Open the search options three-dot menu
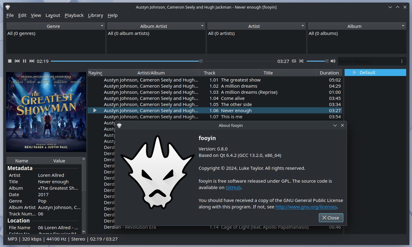The width and height of the screenshot is (412, 247). tap(402, 61)
